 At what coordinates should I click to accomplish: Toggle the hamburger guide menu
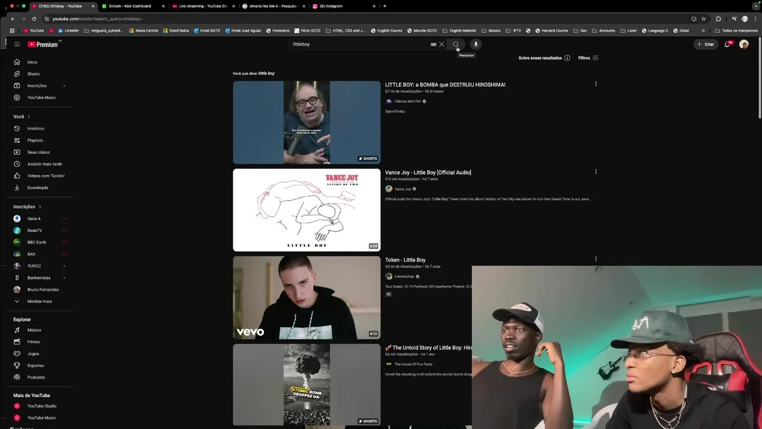pyautogui.click(x=17, y=44)
